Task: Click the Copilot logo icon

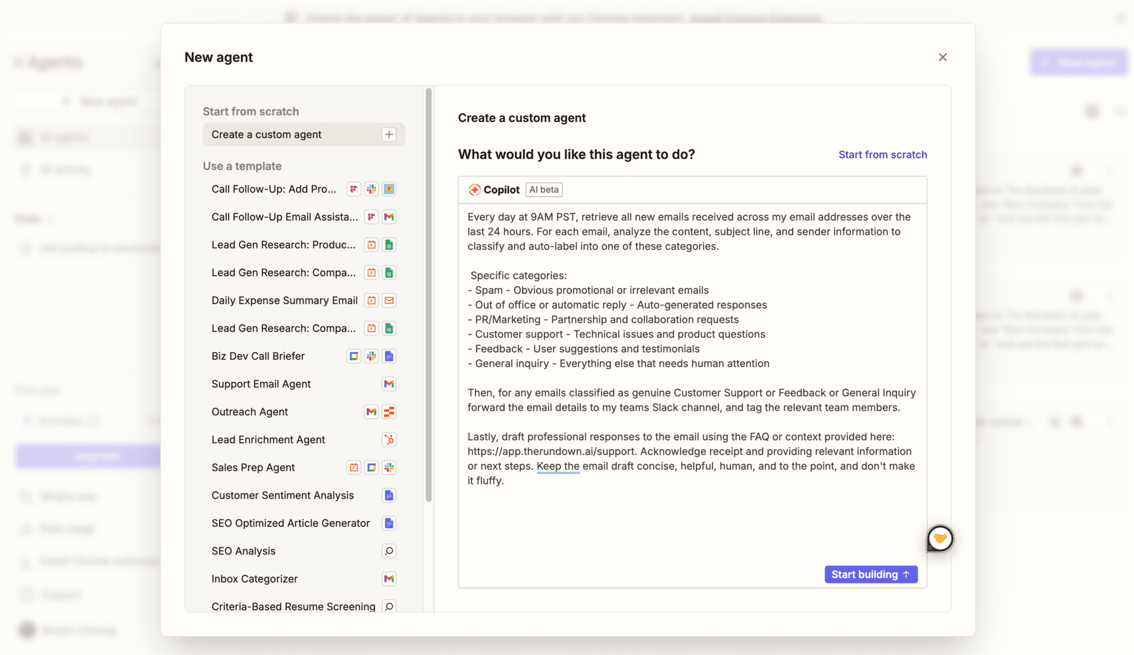Action: [474, 189]
